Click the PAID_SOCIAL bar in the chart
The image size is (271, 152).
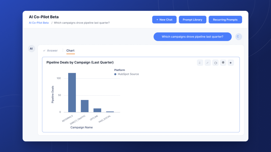(x=110, y=112)
